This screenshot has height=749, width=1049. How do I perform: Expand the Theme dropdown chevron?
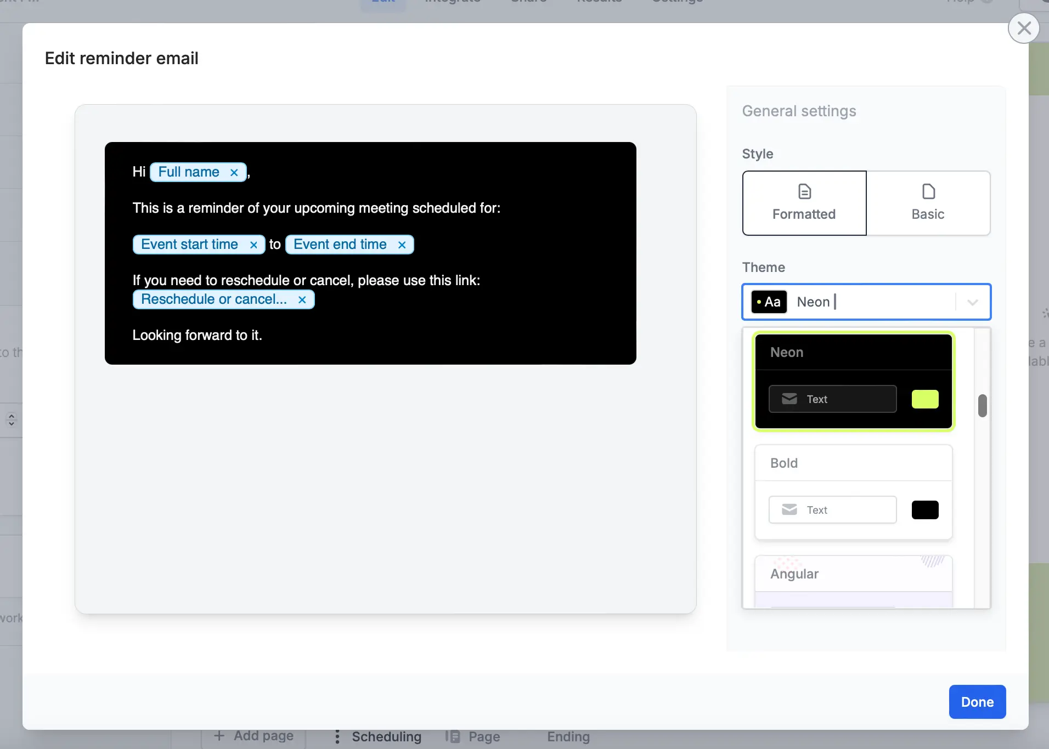[x=973, y=302]
